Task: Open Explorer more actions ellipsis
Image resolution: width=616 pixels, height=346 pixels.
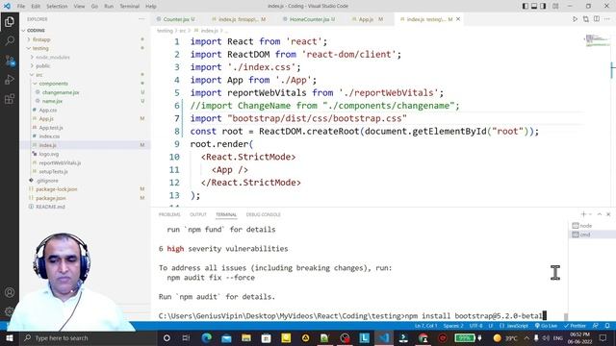Action: tap(141, 19)
